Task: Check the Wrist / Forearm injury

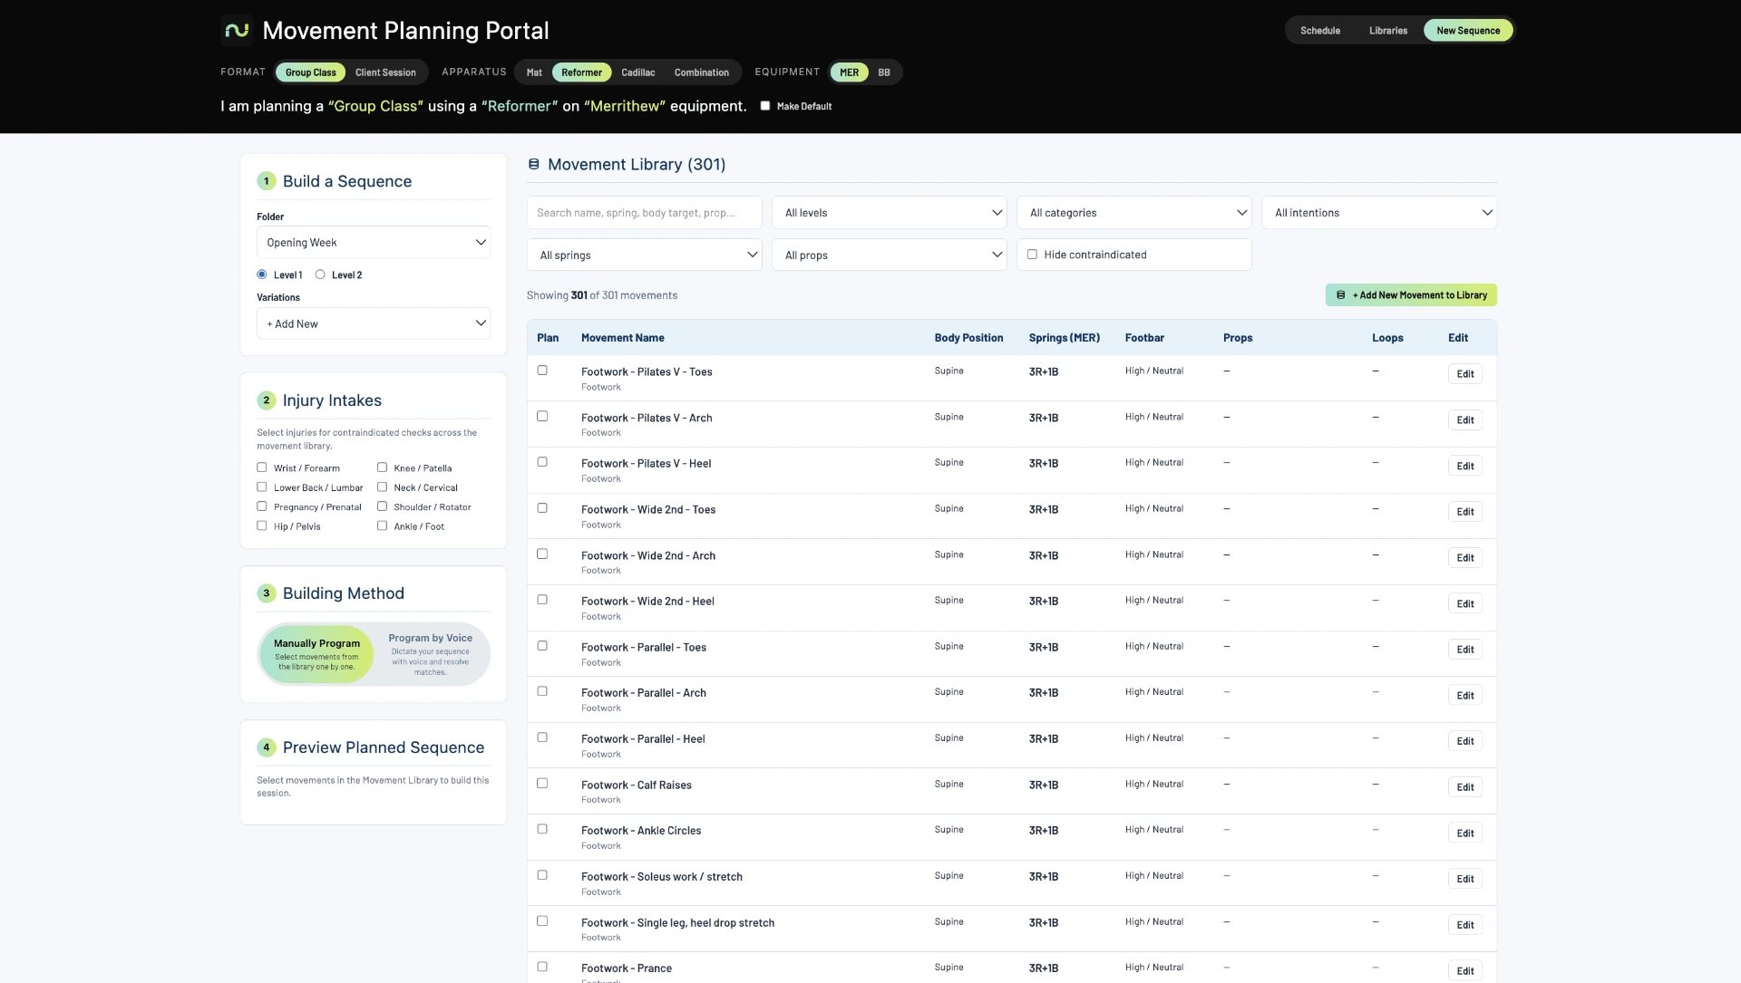Action: click(262, 467)
